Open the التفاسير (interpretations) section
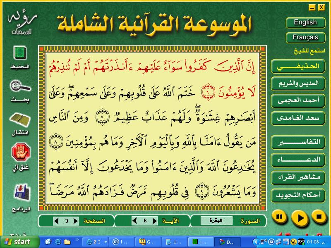Screen dimensions: 331x248 coord(298,142)
